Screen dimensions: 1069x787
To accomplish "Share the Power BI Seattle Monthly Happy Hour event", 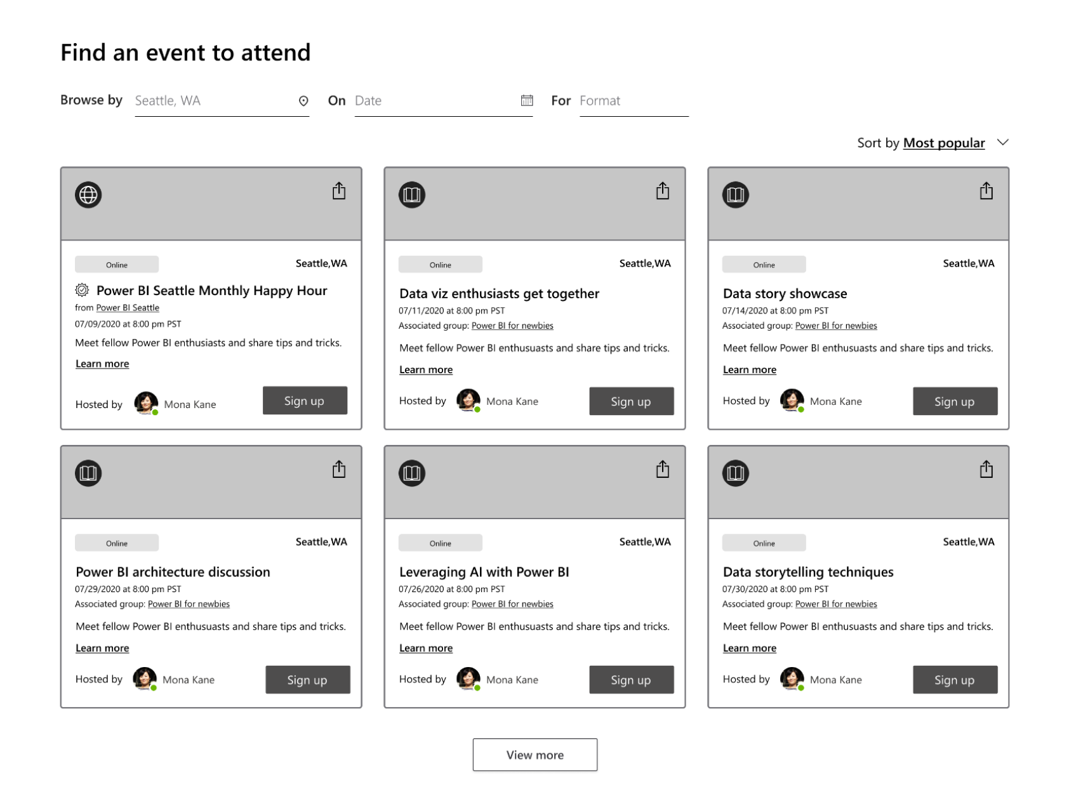I will point(339,191).
